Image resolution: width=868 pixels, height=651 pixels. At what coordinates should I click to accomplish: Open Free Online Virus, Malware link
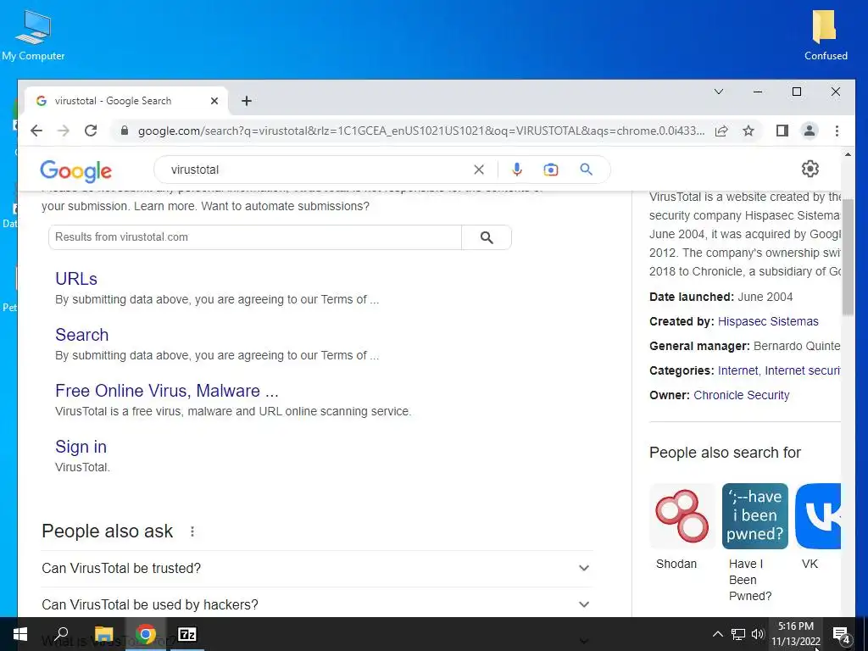point(167,391)
